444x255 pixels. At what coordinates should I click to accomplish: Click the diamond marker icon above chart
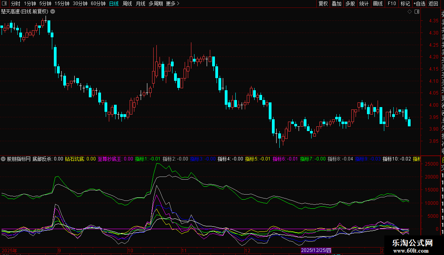click(410, 12)
